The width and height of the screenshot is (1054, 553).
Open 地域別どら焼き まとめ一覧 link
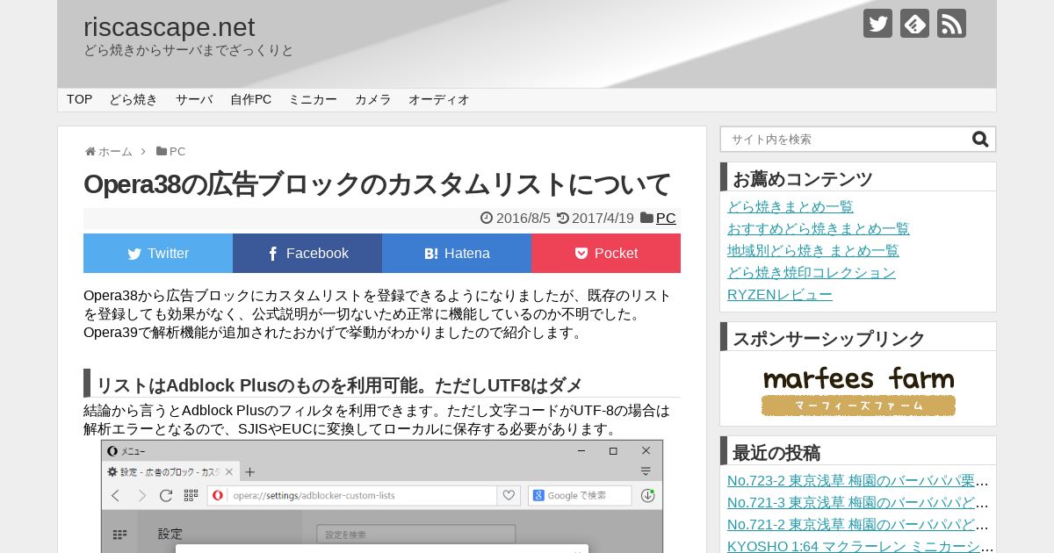pos(813,251)
